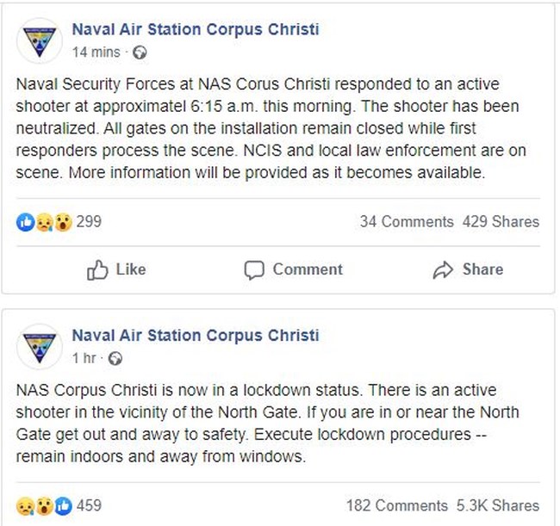This screenshot has width=560, height=526.
Task: Open the 14 mins timestamp link
Action: point(96,53)
